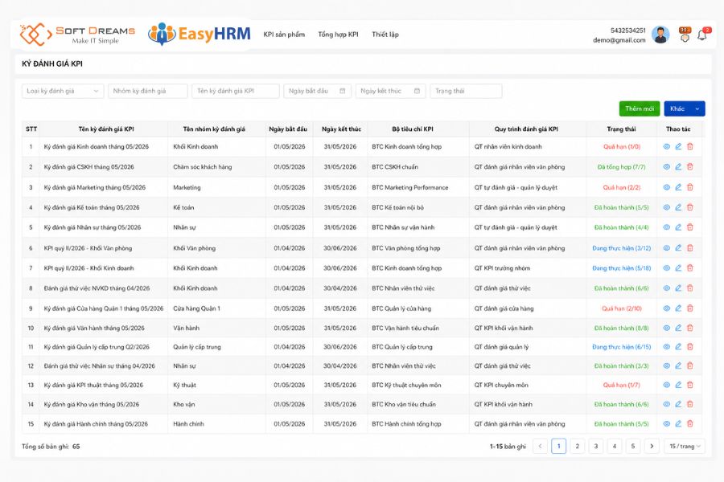Pick a date in Ngày bắt đầu field

click(317, 91)
